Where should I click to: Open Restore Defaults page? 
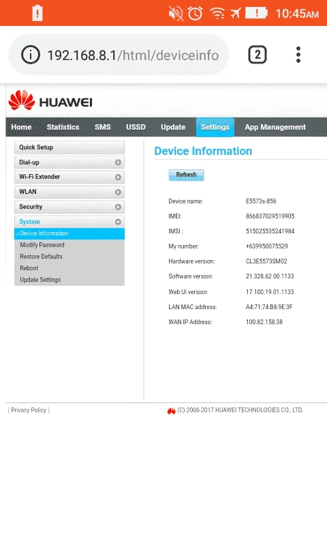(x=41, y=257)
